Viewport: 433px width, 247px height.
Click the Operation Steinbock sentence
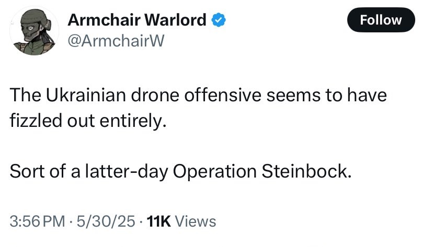[x=179, y=172]
